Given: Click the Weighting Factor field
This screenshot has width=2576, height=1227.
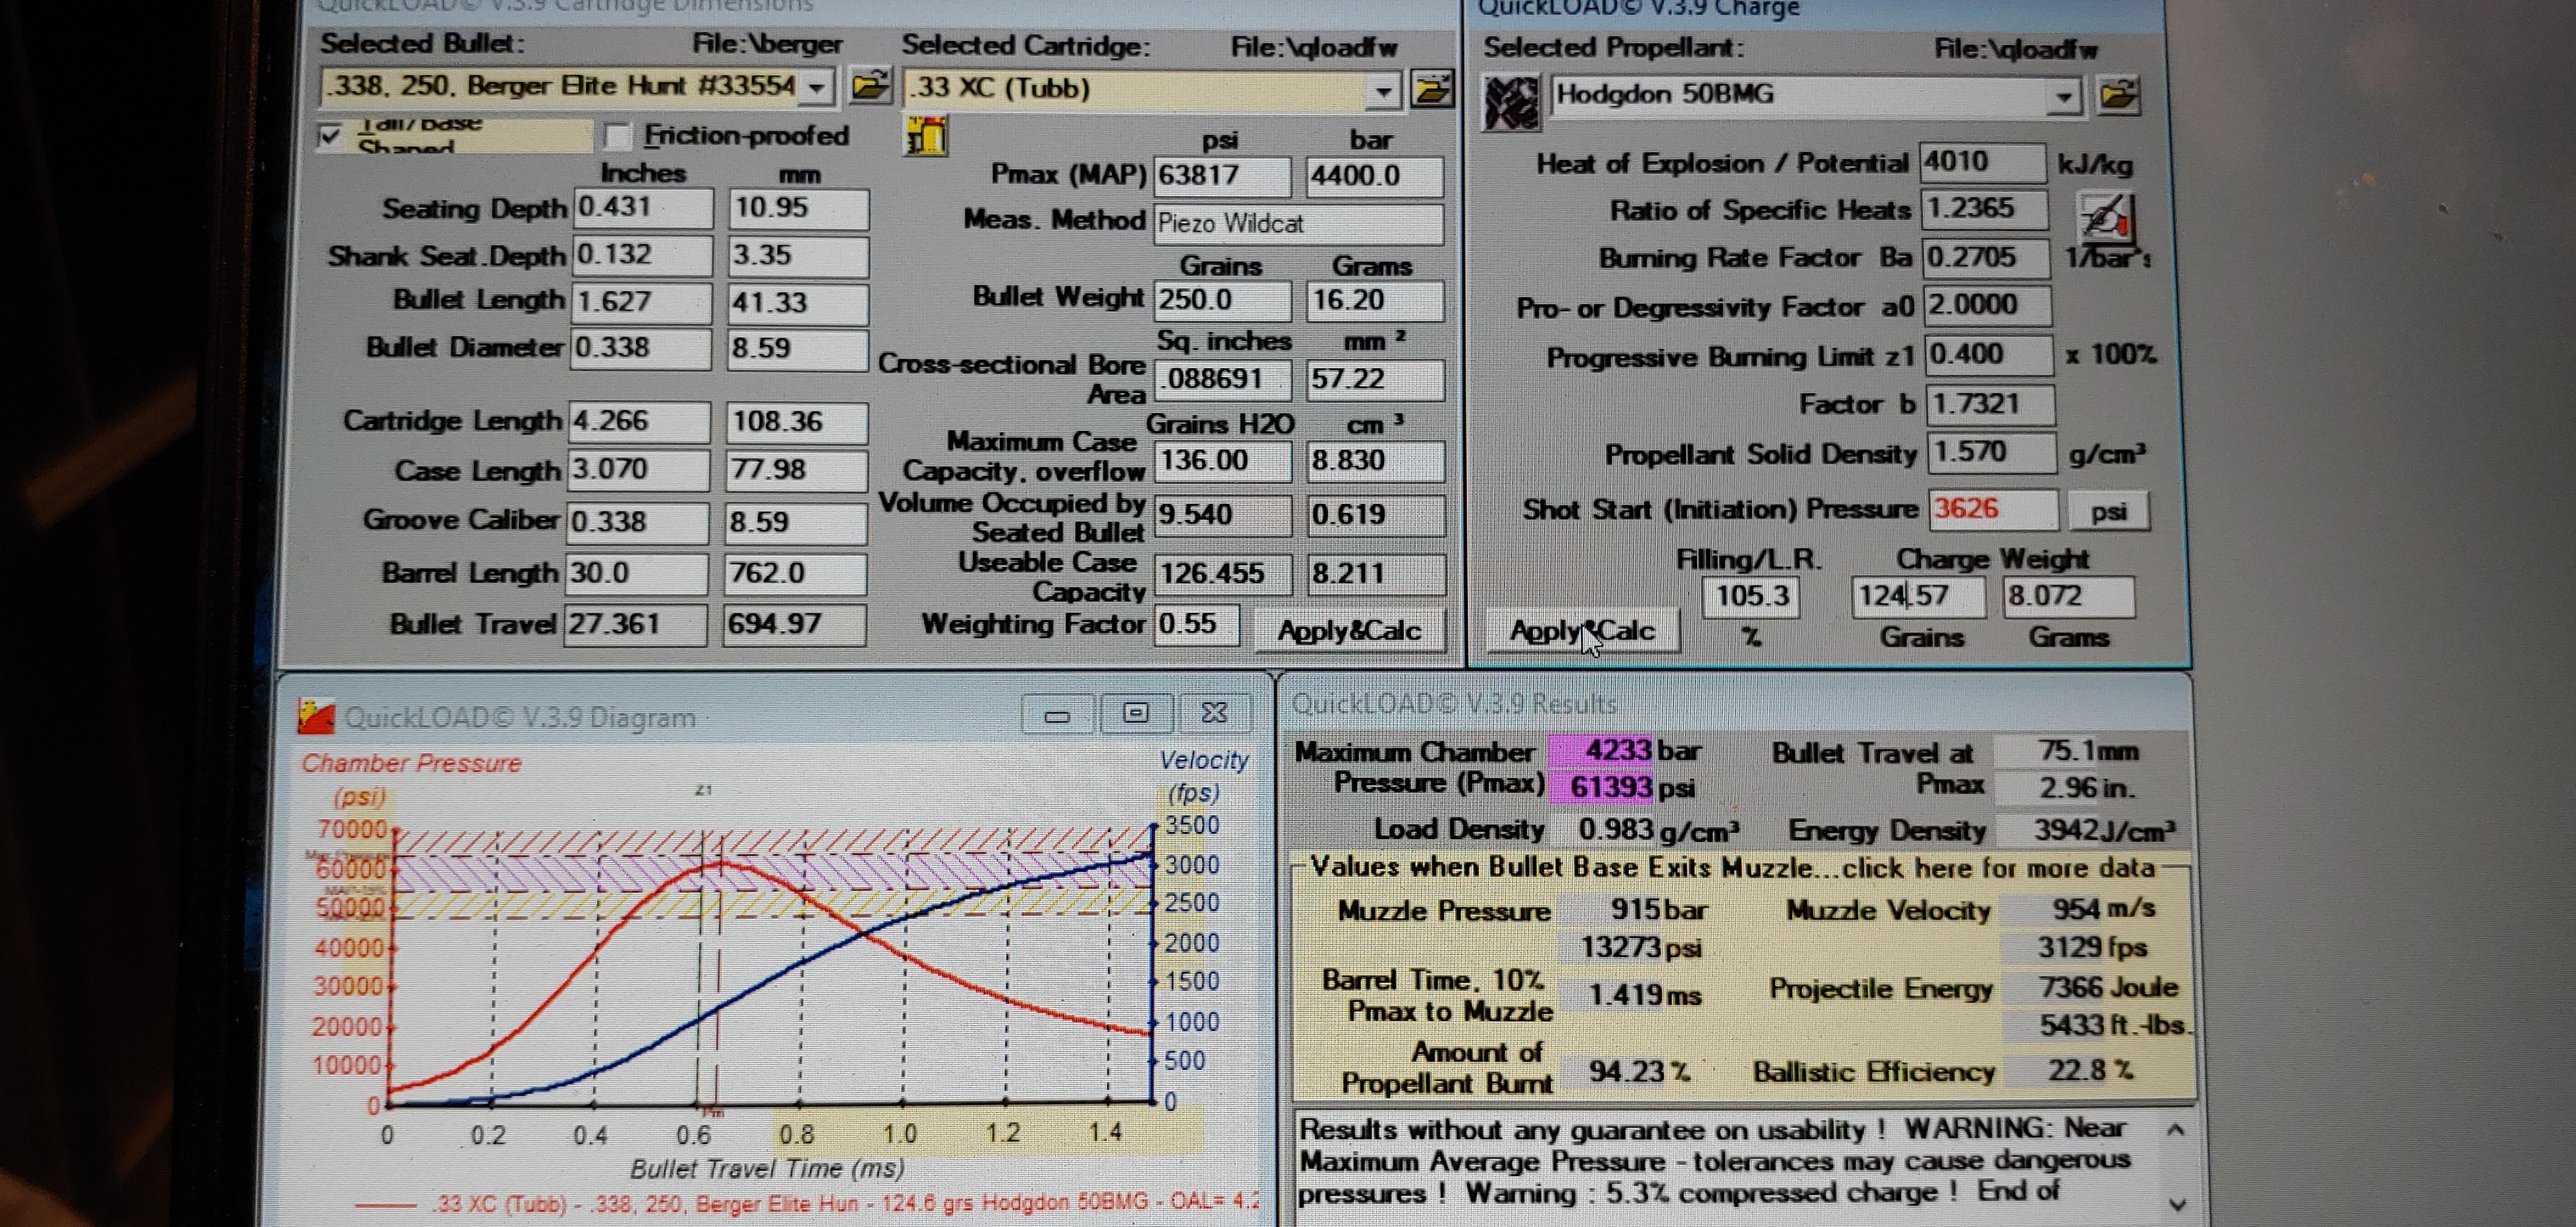Looking at the screenshot, I should pyautogui.click(x=1196, y=625).
